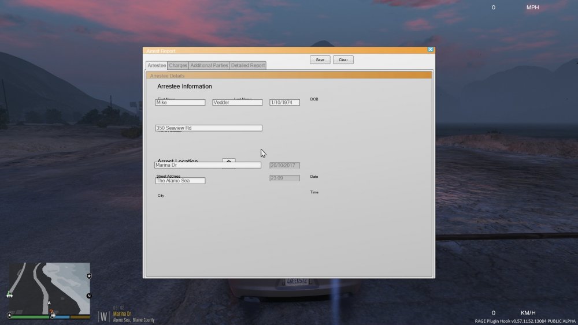Switch to the Arrestee tab
This screenshot has height=325, width=578.
pos(157,65)
